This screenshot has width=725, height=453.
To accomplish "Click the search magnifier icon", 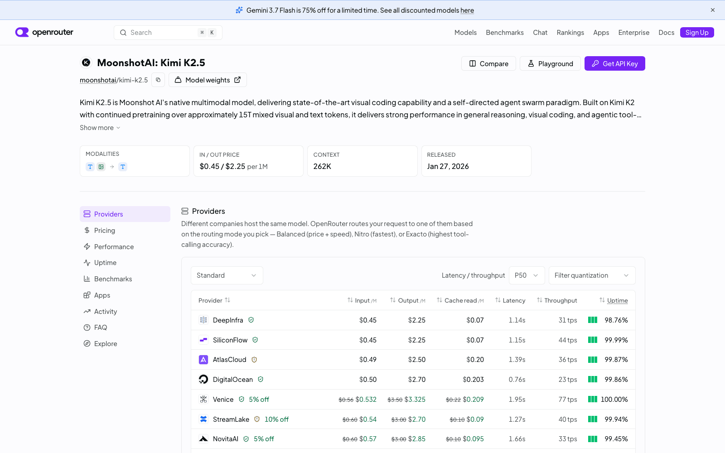I will (123, 33).
